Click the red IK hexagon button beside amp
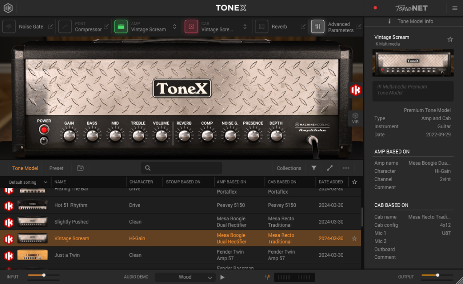Image resolution: width=463 pixels, height=284 pixels. [x=355, y=90]
